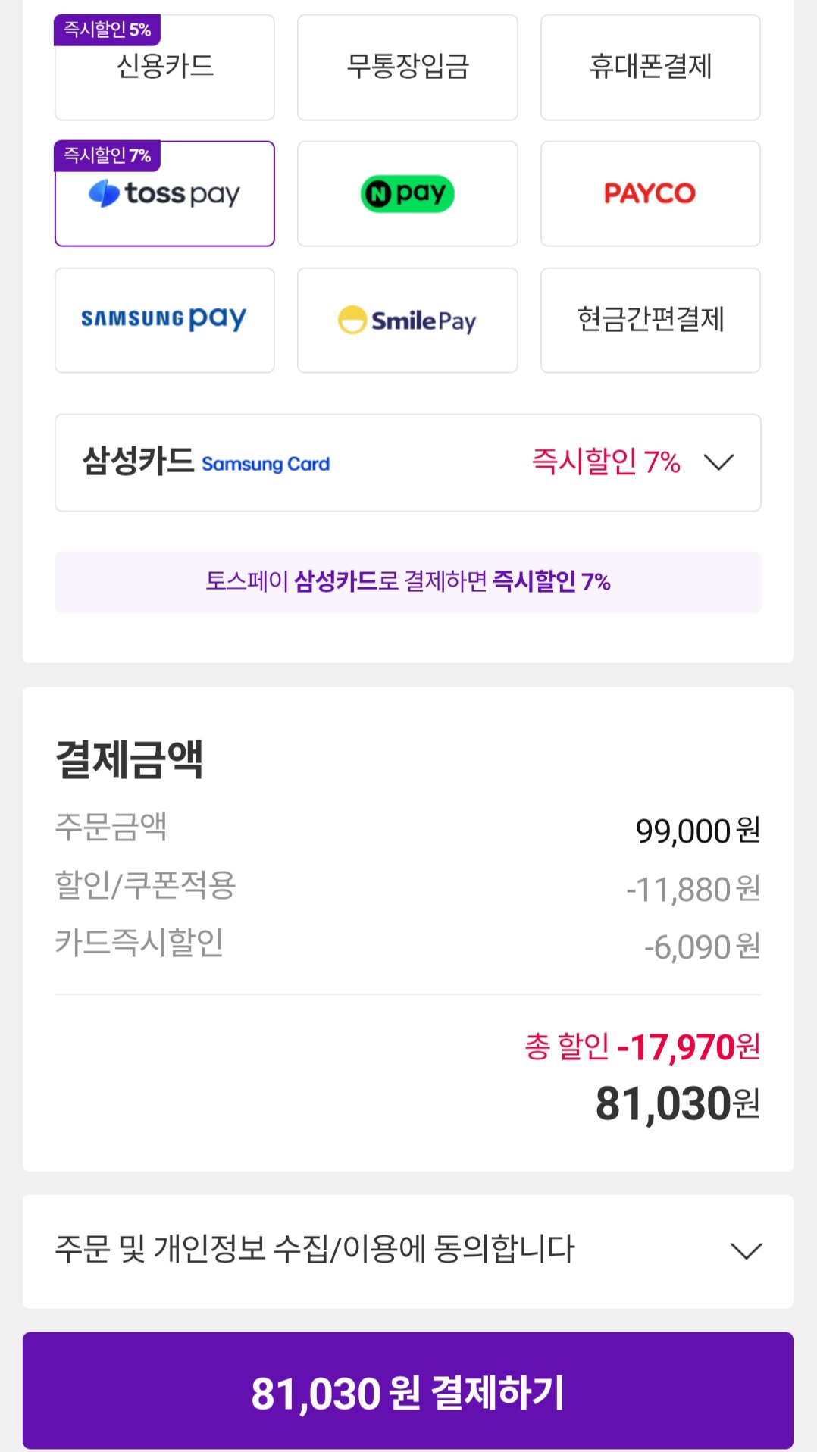Tap 주문 및 개인정보 수집/이용에 동의합니다 text
Screen dimensions: 817x1452
[315, 1250]
